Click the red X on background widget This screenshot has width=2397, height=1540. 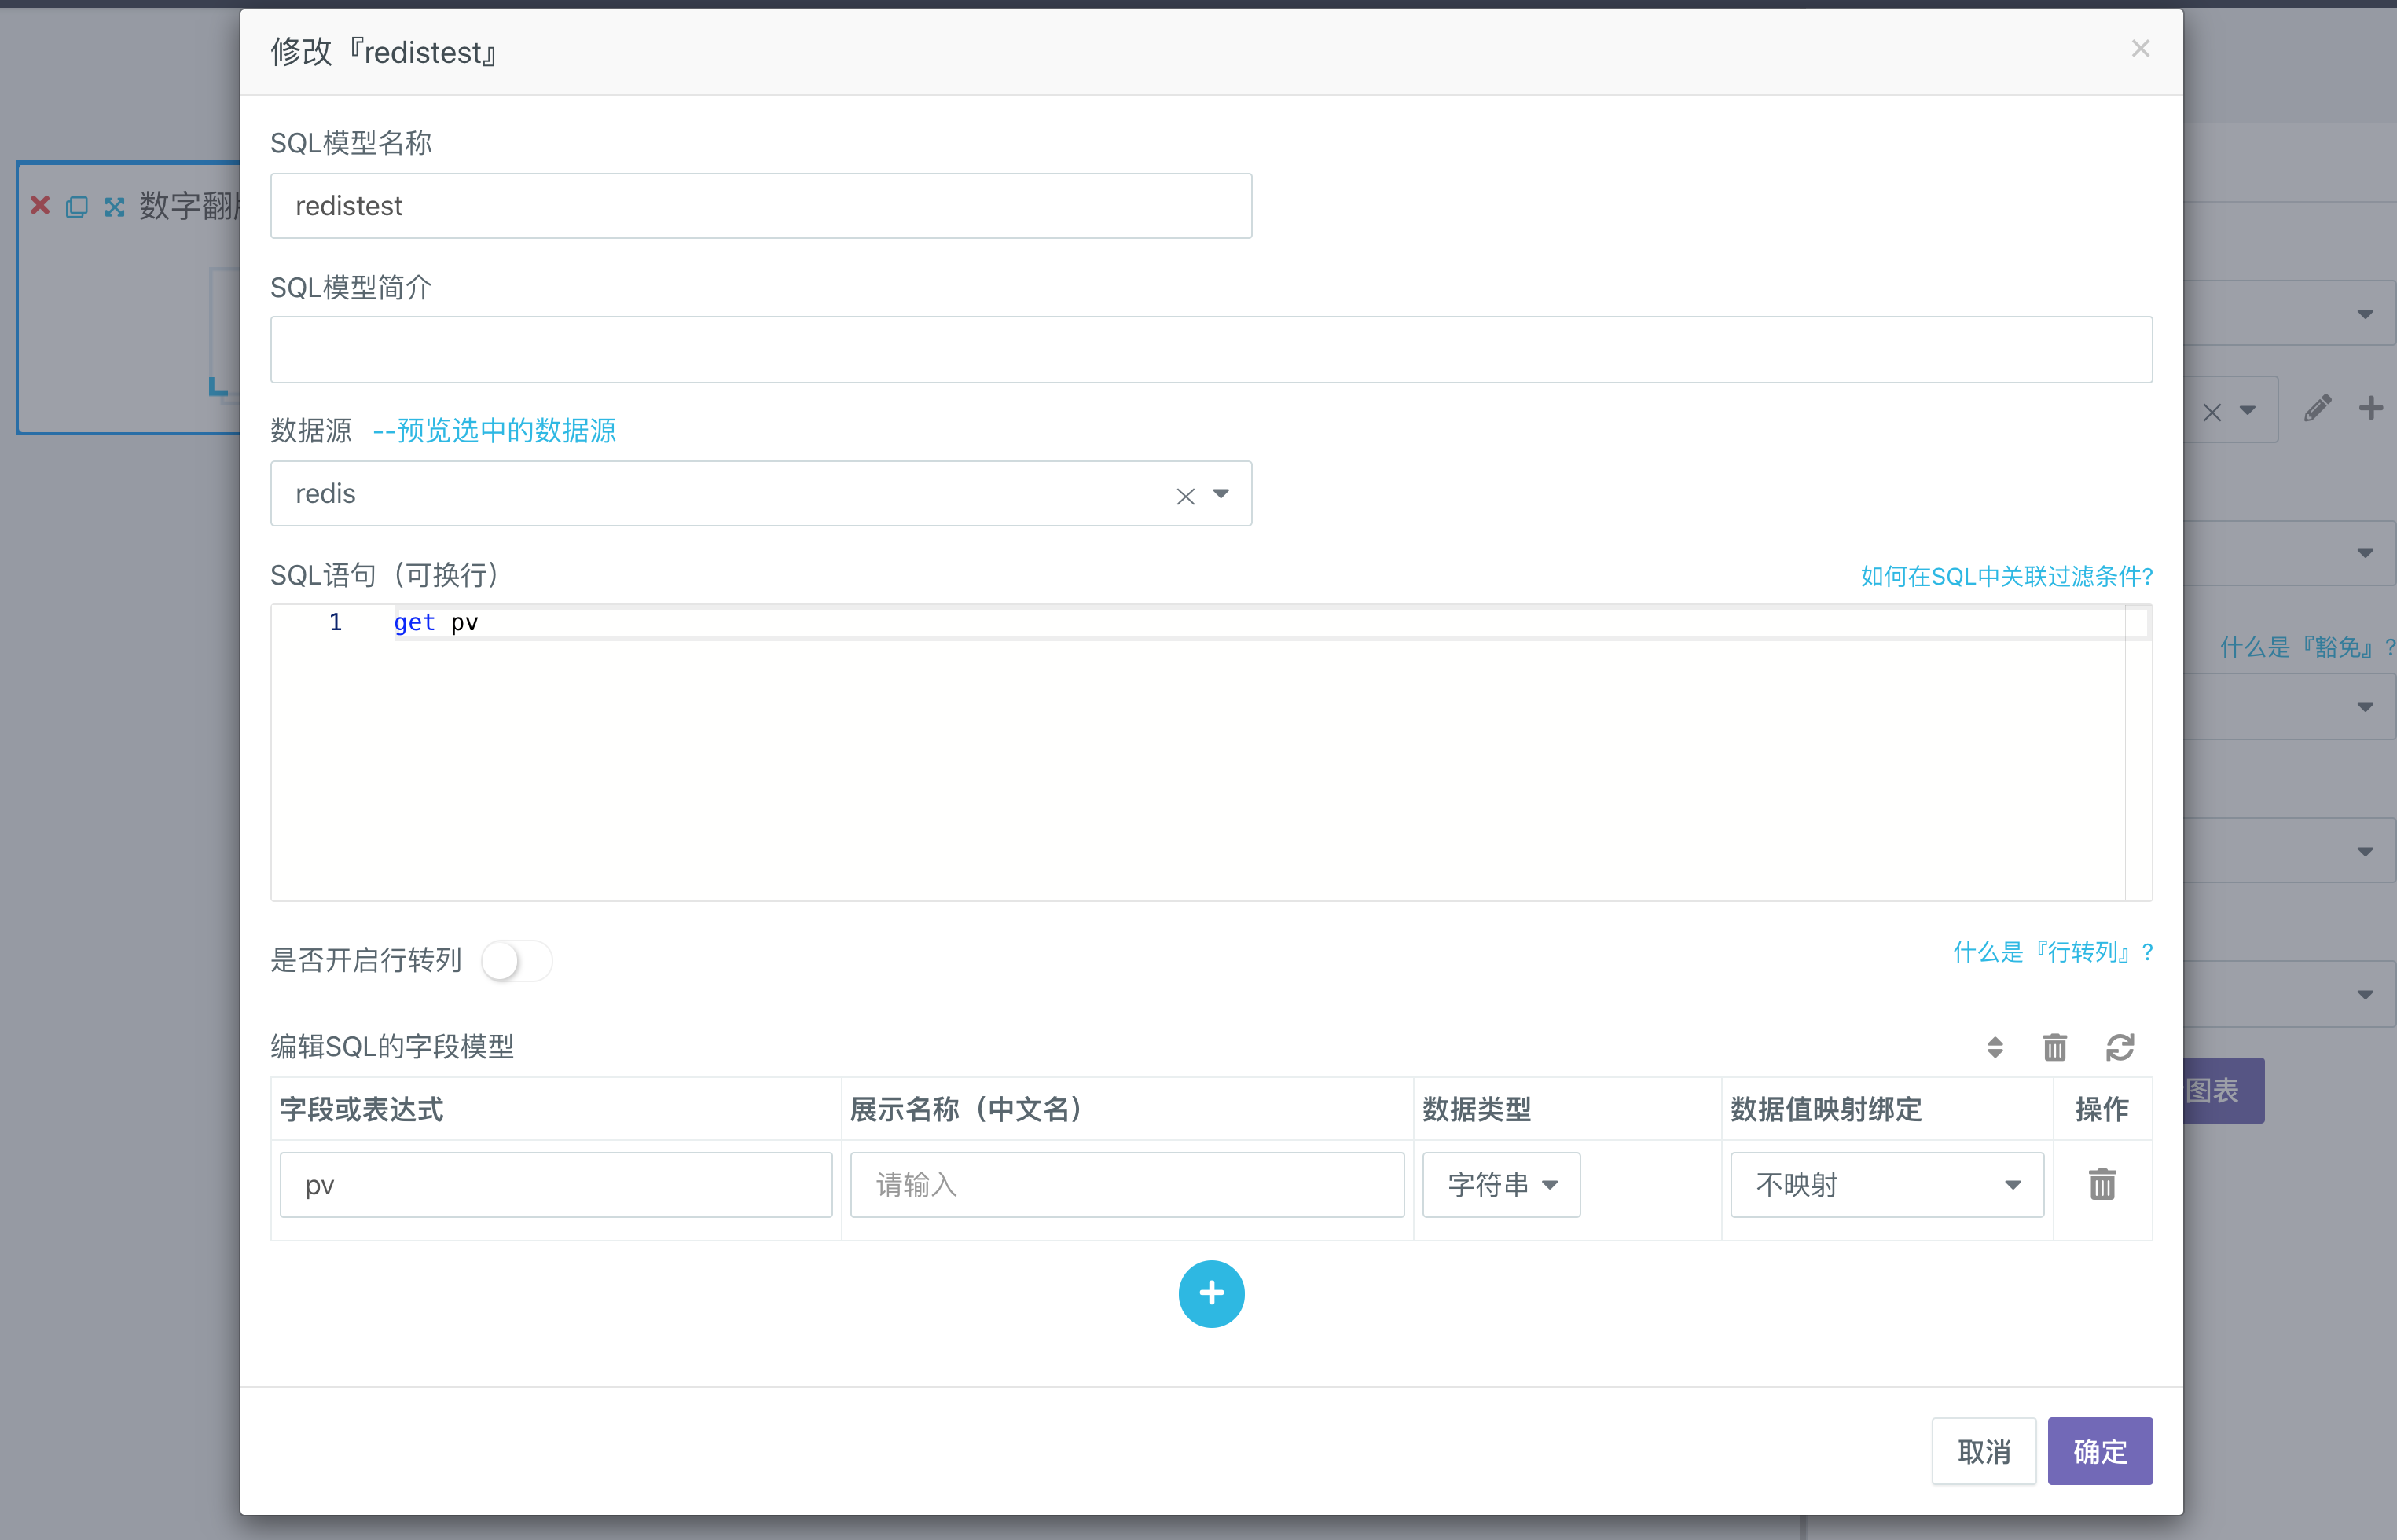[40, 205]
